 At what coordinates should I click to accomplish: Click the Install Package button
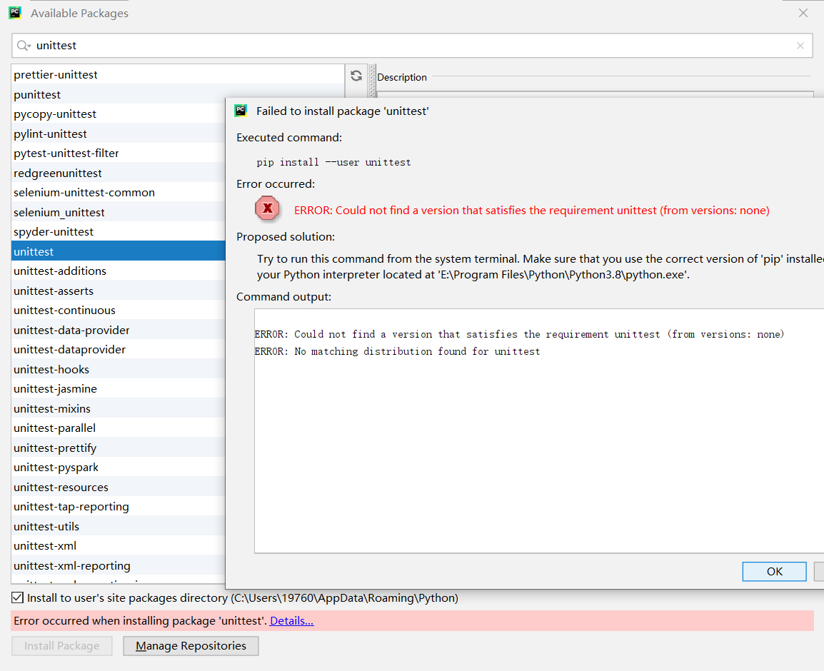click(62, 646)
